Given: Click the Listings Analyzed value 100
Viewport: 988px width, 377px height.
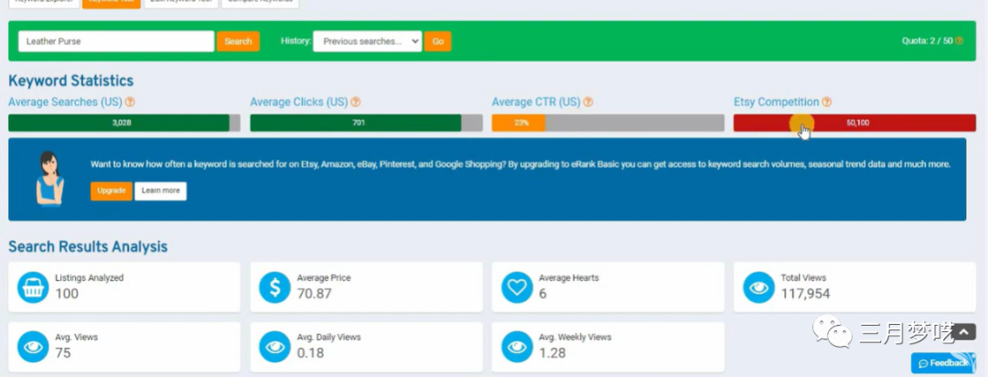Looking at the screenshot, I should (67, 294).
